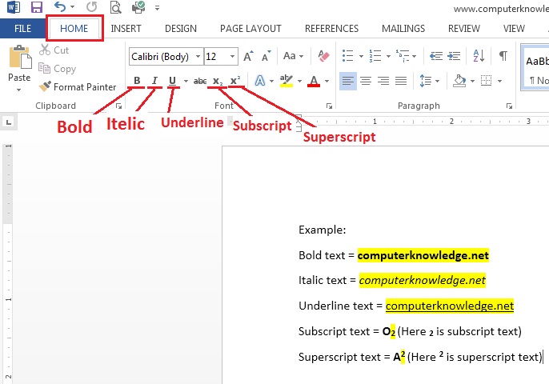549x384 pixels.
Task: Activate the Format Painter
Action: click(78, 86)
